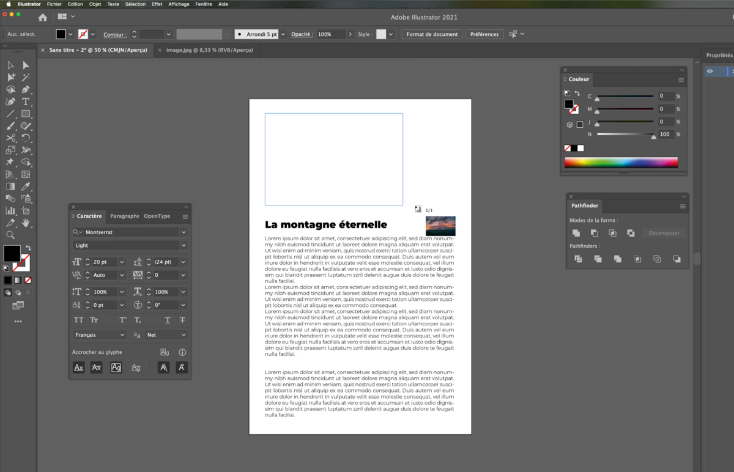Click the mountain image thumbnail on the artboard

pyautogui.click(x=440, y=226)
